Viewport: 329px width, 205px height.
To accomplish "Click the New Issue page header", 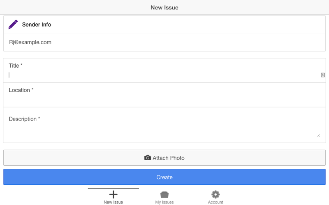I will tap(164, 7).
